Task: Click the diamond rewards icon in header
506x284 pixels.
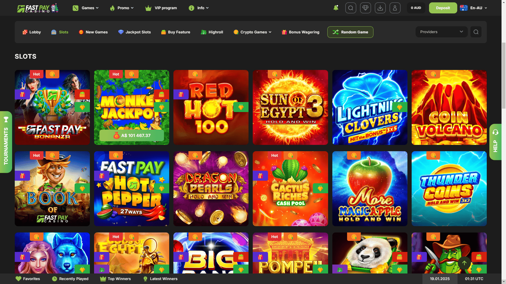Action: point(365,8)
